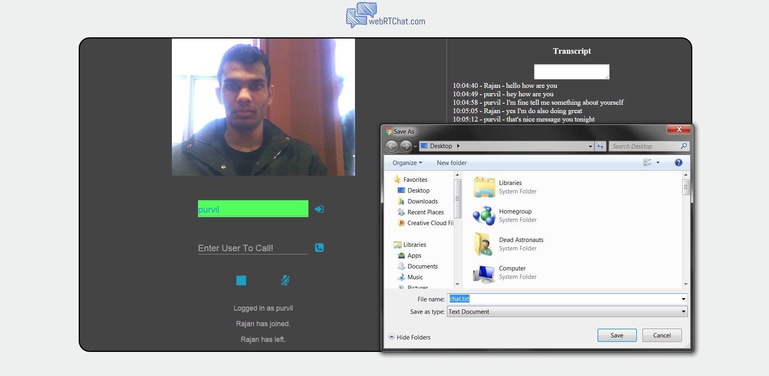Viewport: 769px width, 376px height.
Task: Select Favorites in the navigation pane
Action: [x=415, y=180]
